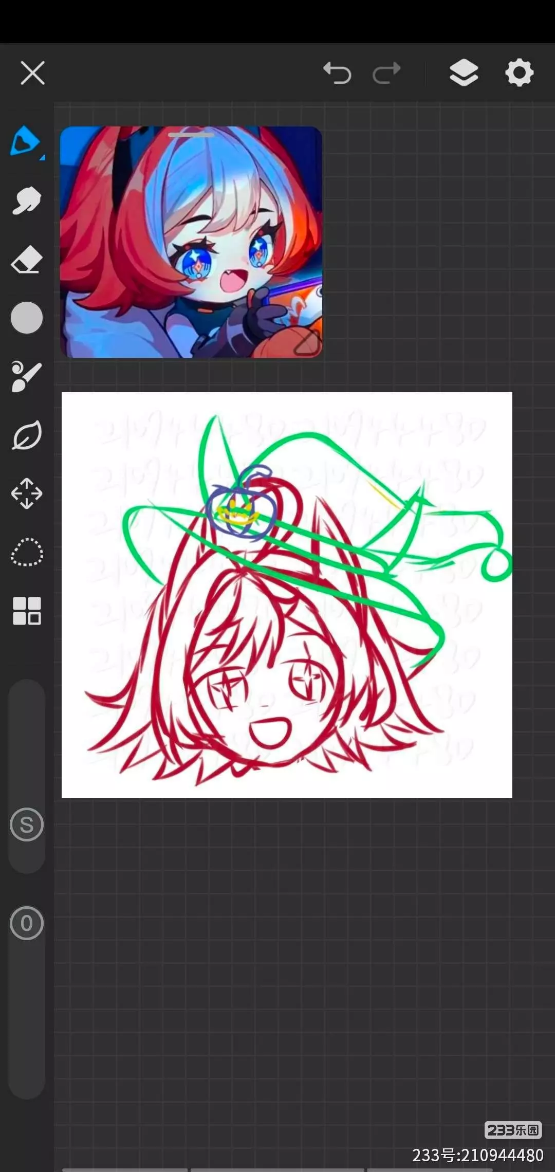Select the blue pen brush tool
The image size is (555, 1172).
(25, 140)
